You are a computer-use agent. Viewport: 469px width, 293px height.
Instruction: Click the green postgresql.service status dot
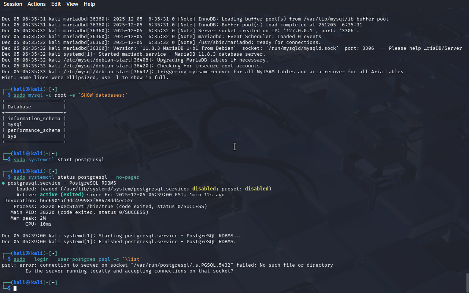click(x=3, y=183)
